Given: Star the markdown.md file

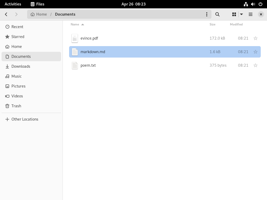Looking at the screenshot, I should click(x=256, y=52).
